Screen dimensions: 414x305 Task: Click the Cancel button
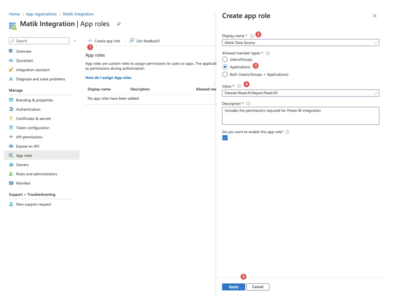258,287
